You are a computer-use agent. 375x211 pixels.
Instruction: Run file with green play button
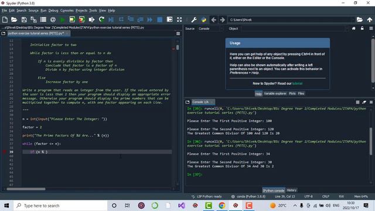click(63, 19)
